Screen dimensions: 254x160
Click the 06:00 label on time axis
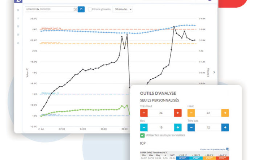(104, 129)
